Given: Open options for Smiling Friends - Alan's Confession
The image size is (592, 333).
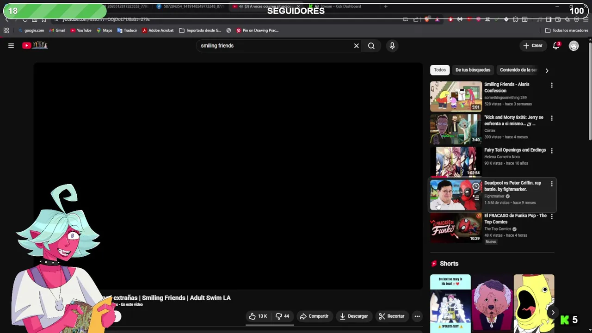Looking at the screenshot, I should coord(551,85).
